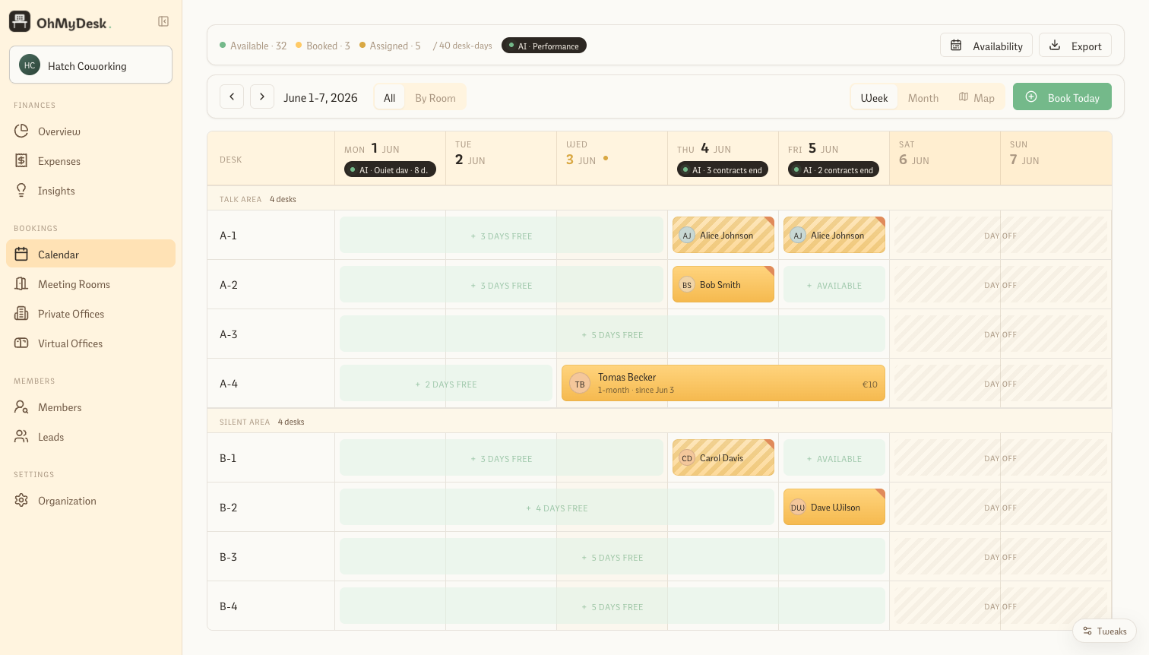Screen dimensions: 1149x655
Task: Click the Talk Area section header
Action: click(x=660, y=198)
